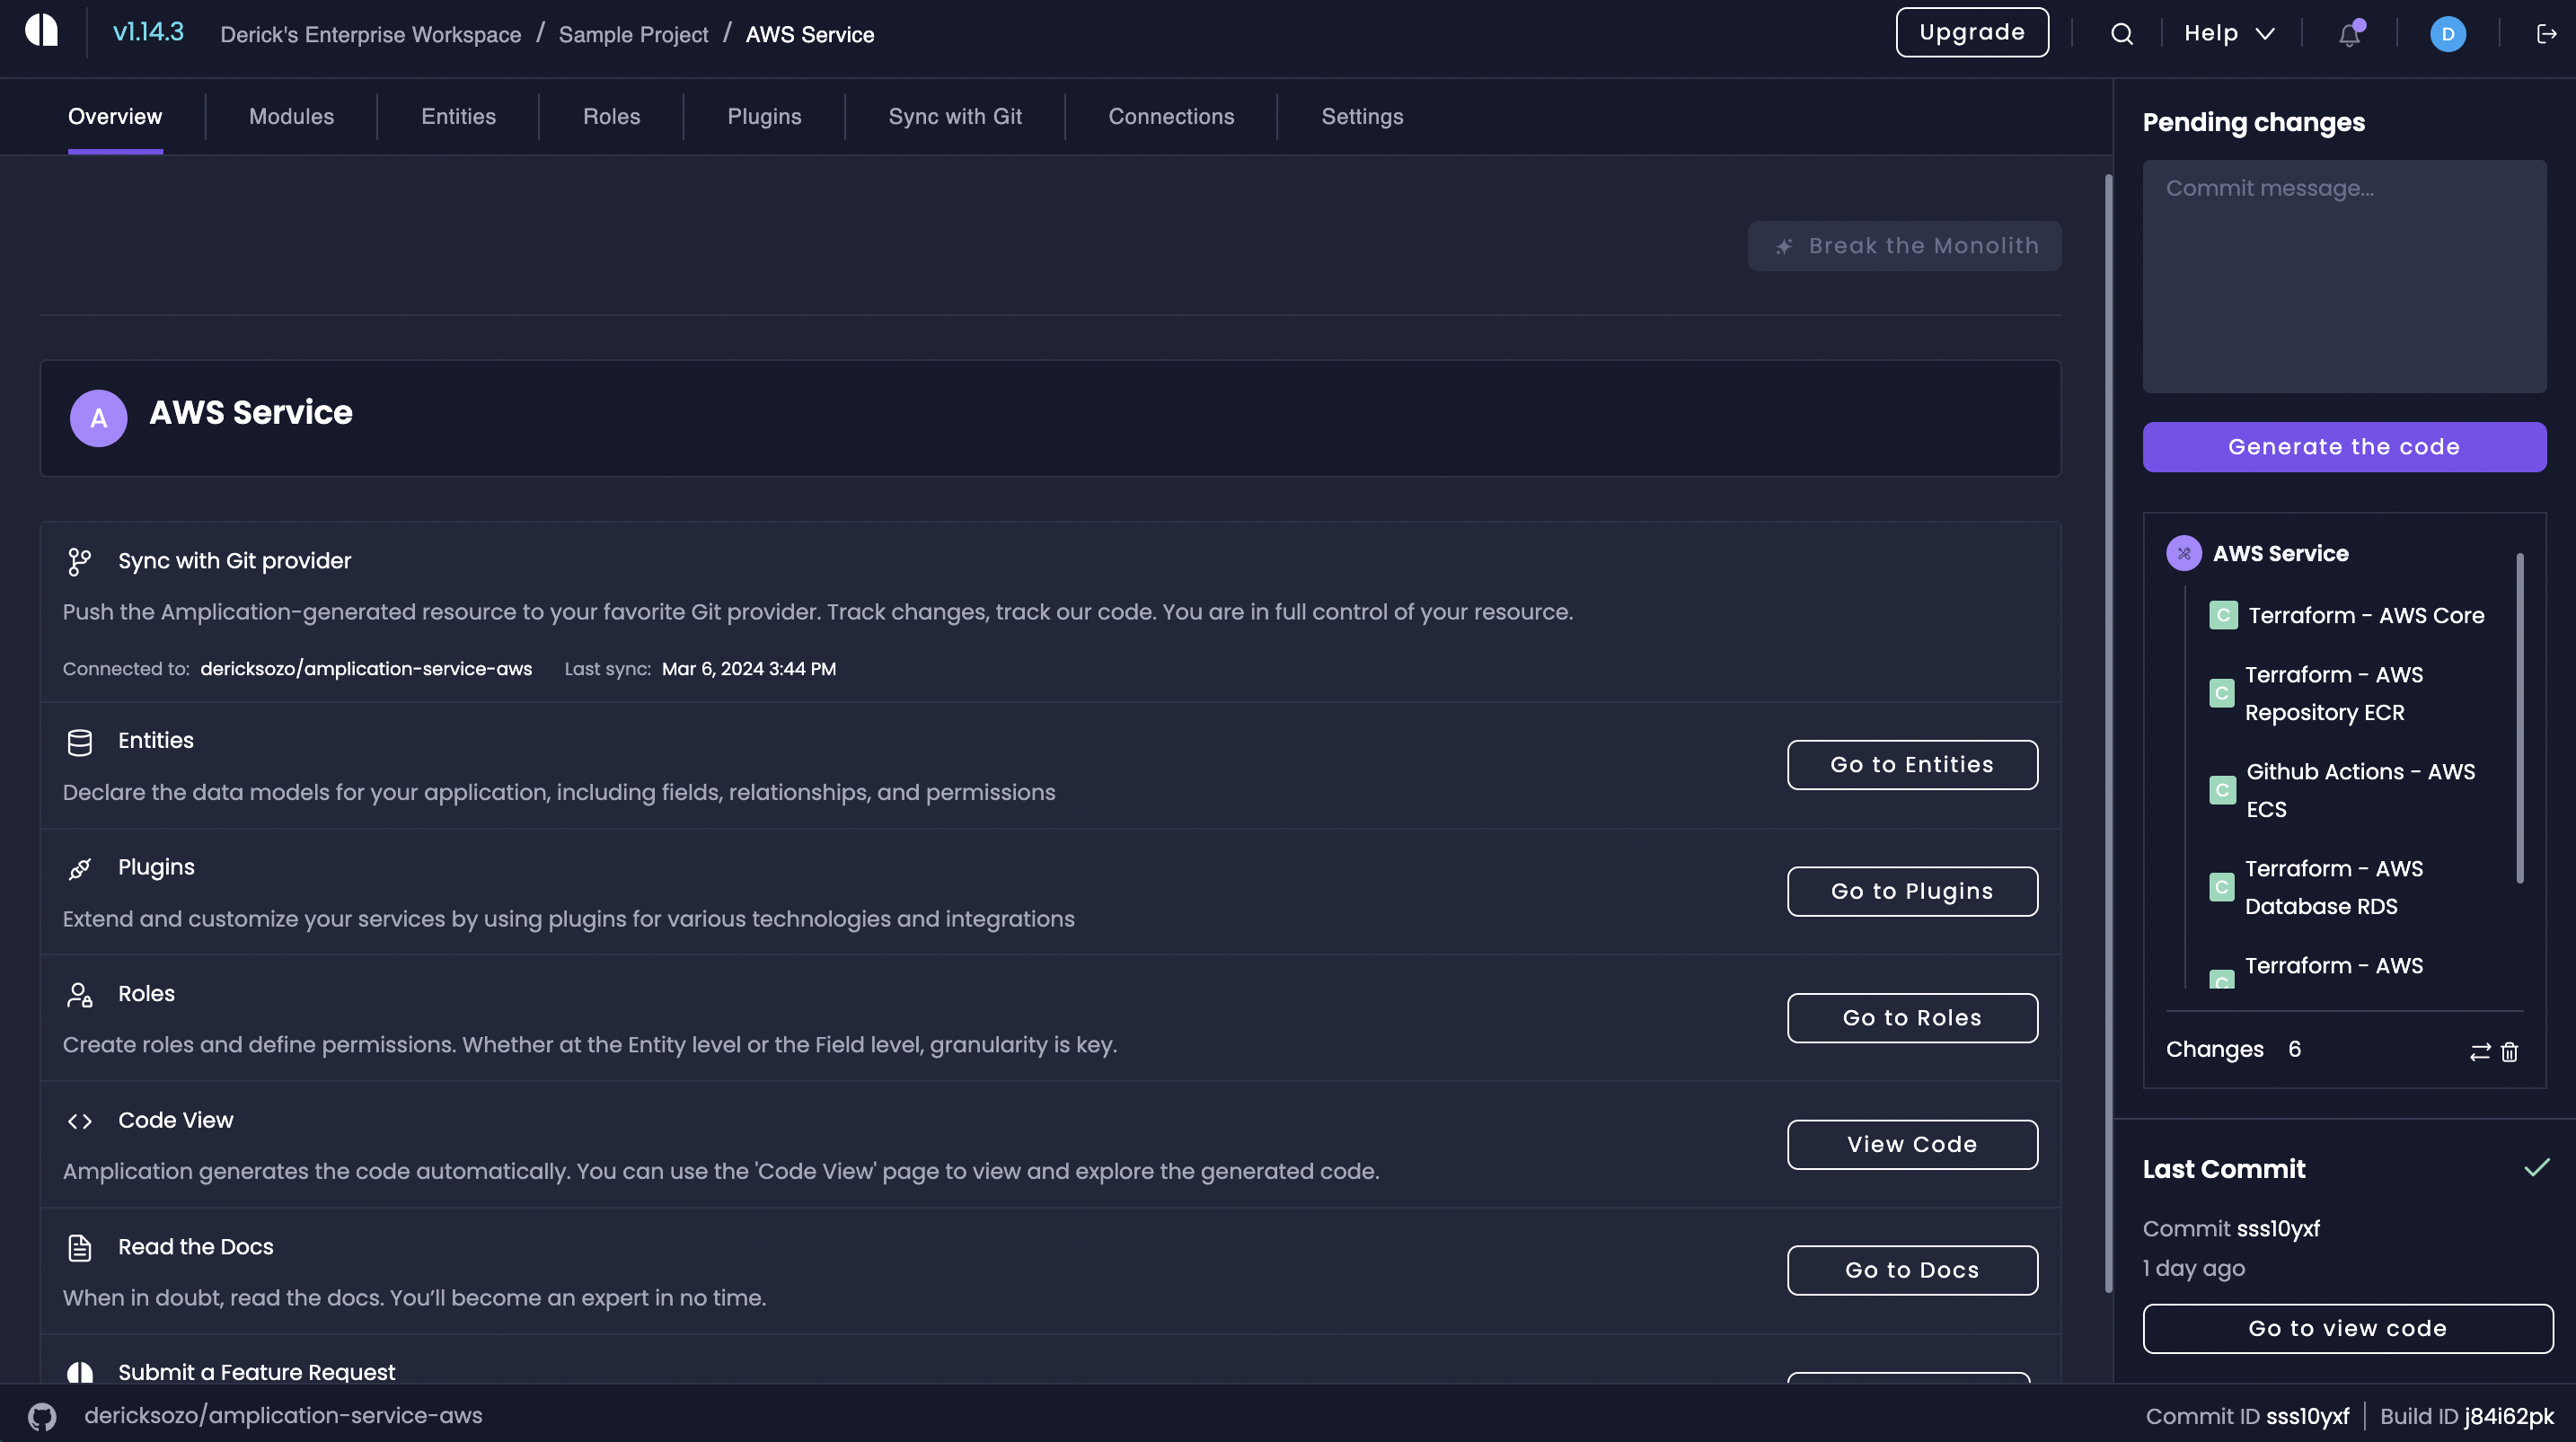The width and height of the screenshot is (2576, 1442).
Task: Click the green C badge for Repository ECR
Action: click(2221, 693)
